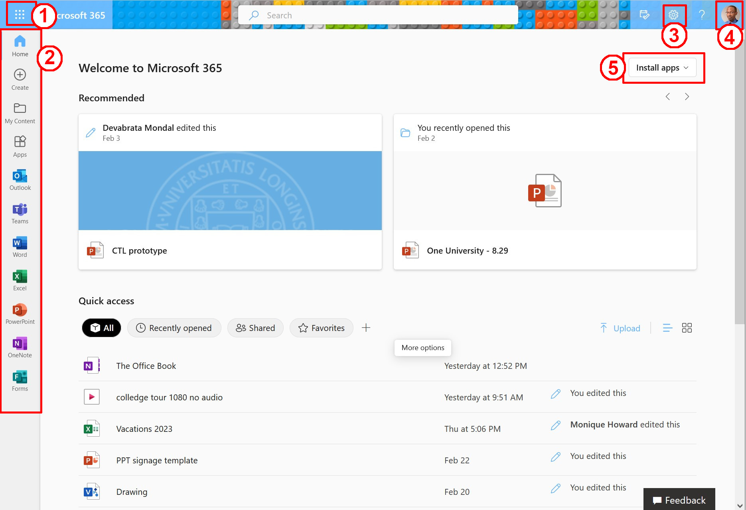Show next recommended items arrow

click(687, 97)
